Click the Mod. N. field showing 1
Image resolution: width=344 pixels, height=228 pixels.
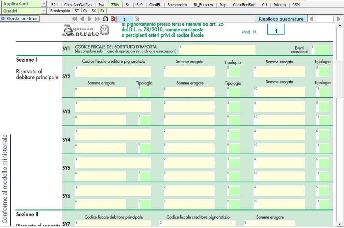click(276, 30)
